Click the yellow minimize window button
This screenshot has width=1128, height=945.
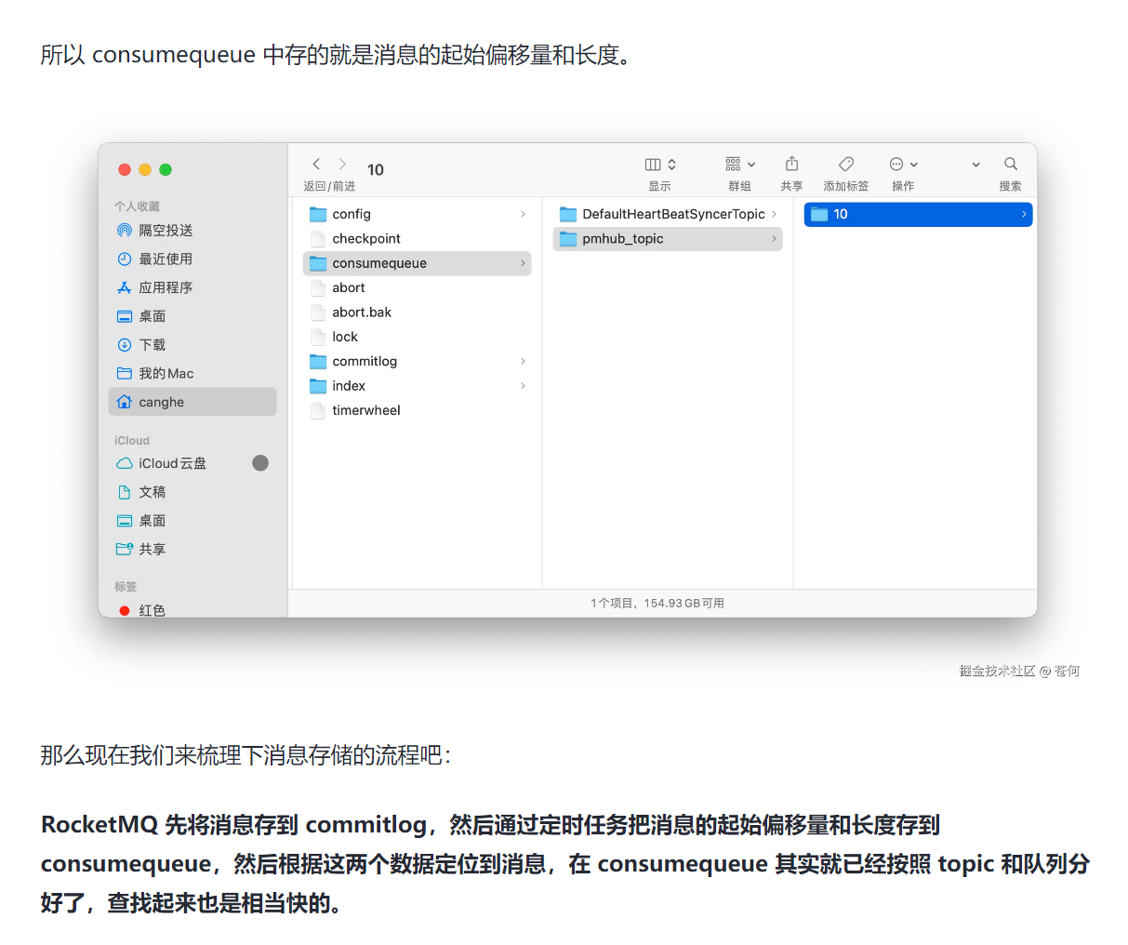coord(145,169)
